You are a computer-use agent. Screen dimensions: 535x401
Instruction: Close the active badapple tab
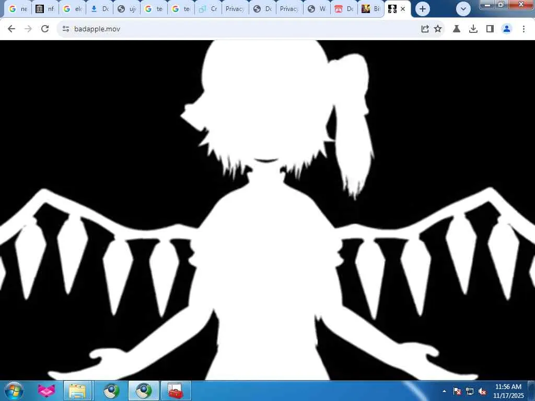403,9
